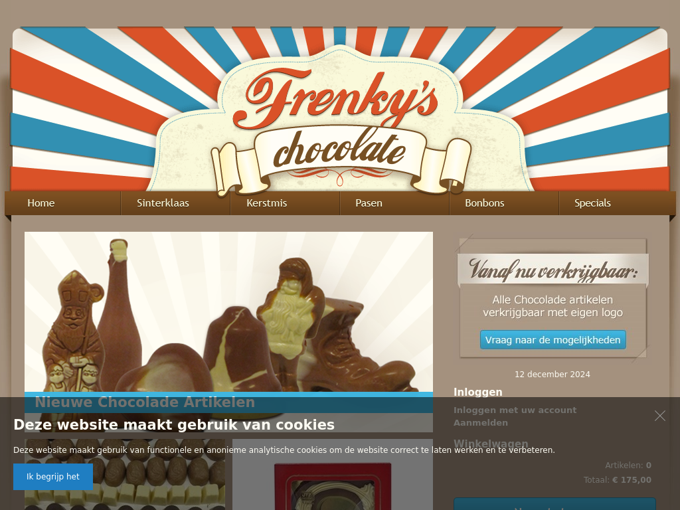The image size is (680, 510).
Task: Close the cookie banner with X icon
Action: pyautogui.click(x=659, y=416)
